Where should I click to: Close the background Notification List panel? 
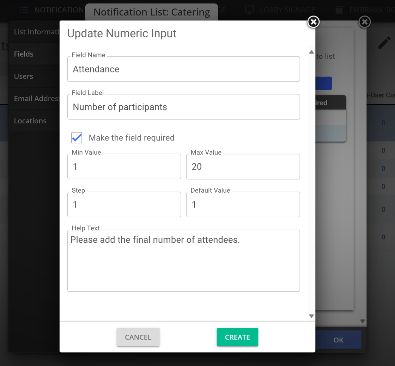pos(364,22)
